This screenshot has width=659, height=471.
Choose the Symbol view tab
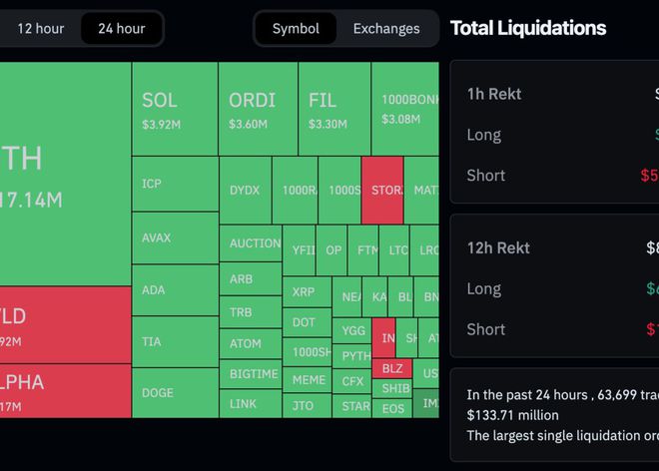(296, 29)
